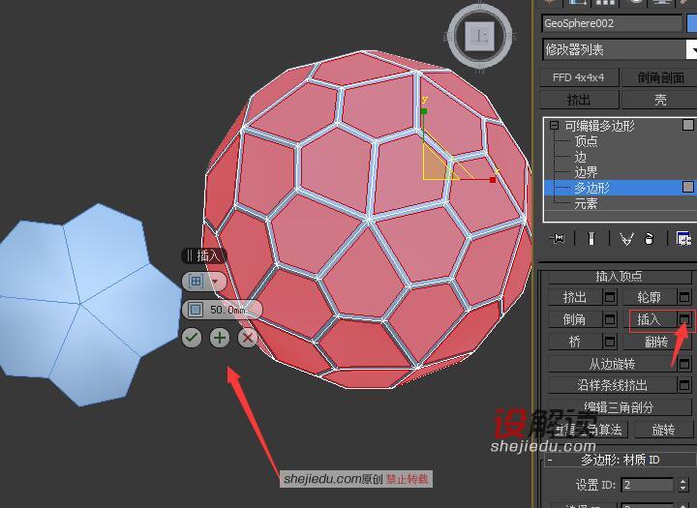
Task: Add the 挤出 modifier from the button set
Action: 578,100
